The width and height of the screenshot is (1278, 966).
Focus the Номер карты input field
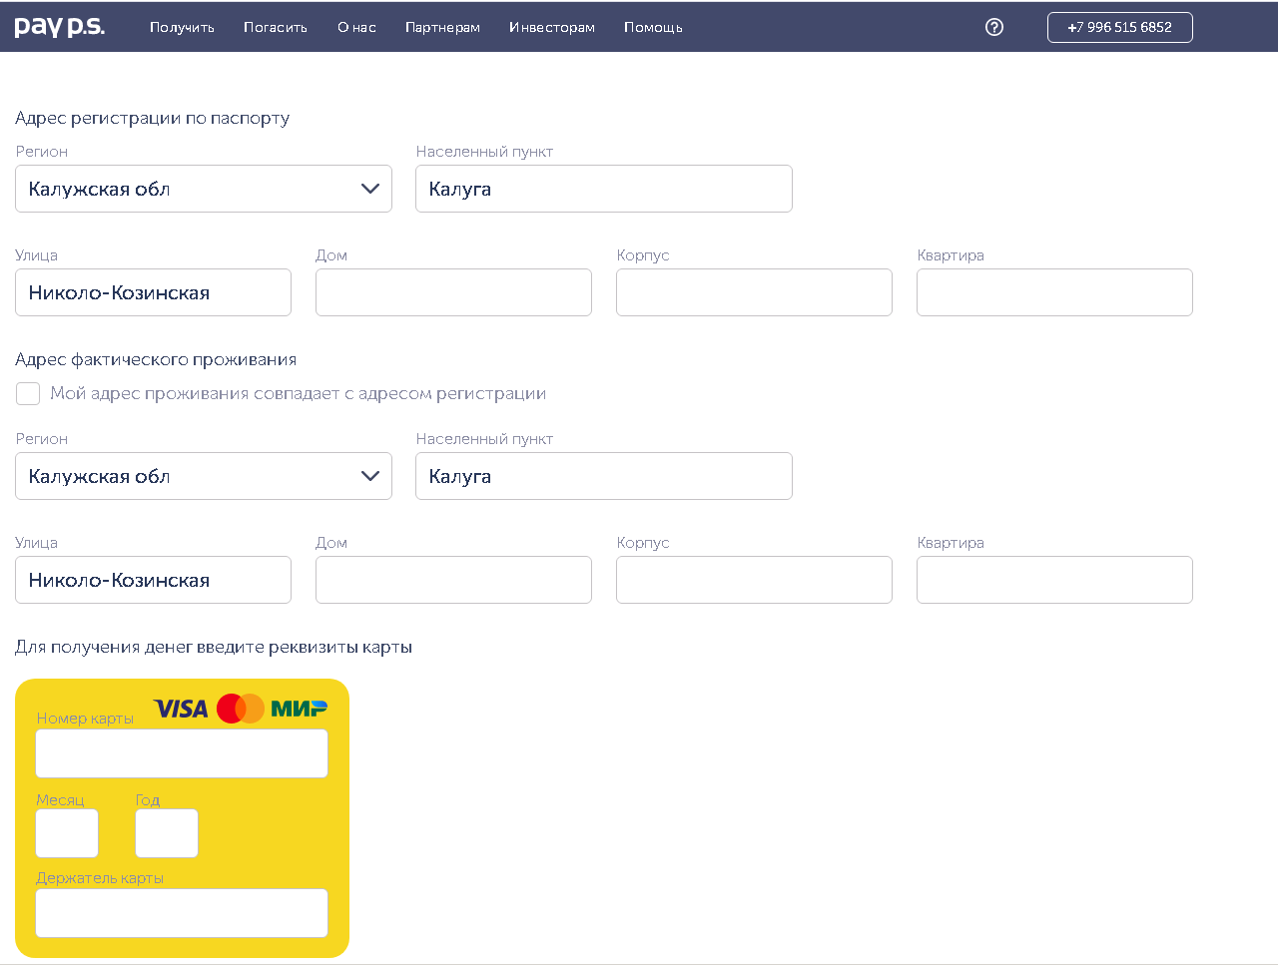(x=182, y=753)
